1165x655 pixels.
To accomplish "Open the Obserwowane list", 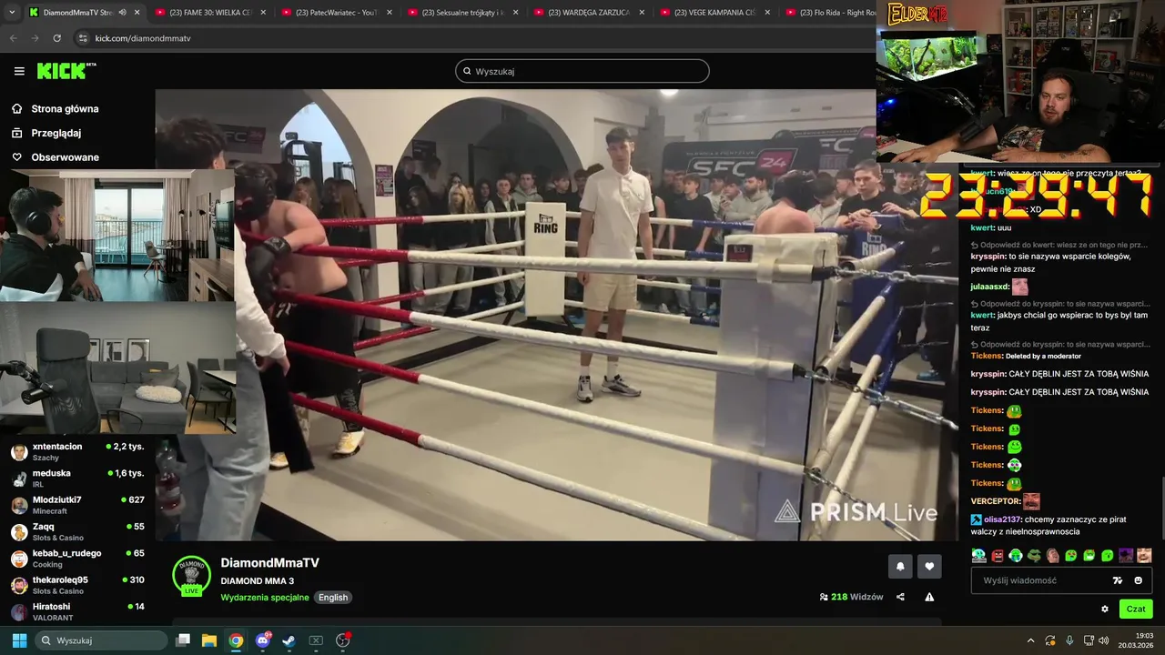I will [x=65, y=157].
